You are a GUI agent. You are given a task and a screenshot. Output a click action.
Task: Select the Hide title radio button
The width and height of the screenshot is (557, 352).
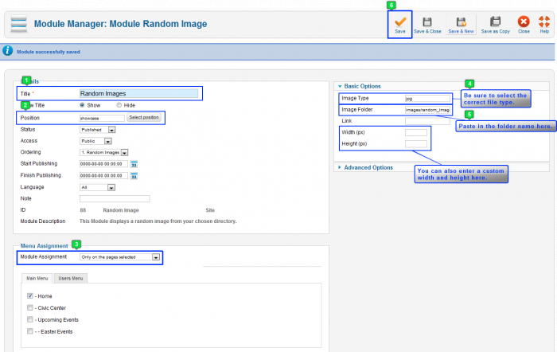point(119,105)
